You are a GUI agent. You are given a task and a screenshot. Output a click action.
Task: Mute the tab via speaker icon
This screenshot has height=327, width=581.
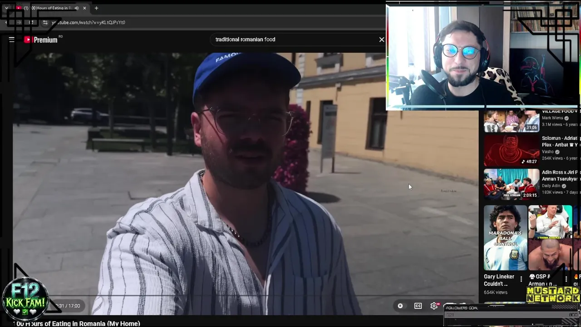(x=76, y=8)
